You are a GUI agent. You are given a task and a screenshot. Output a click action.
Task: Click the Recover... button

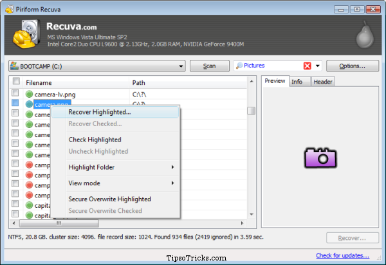[353, 238]
